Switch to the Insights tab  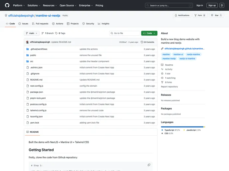tap(104, 24)
